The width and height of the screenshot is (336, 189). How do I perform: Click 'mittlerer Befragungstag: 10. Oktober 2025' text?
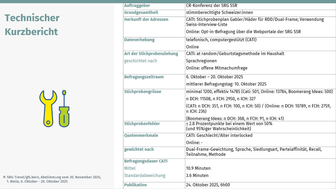[x=226, y=84]
